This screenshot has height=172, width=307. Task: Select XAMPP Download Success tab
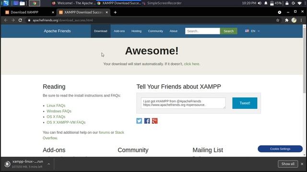83,12
